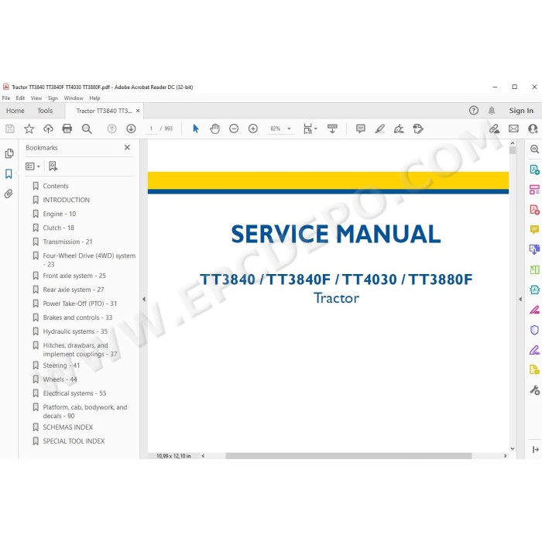Image resolution: width=542 pixels, height=542 pixels.
Task: Open the Edit menu
Action: [20, 98]
